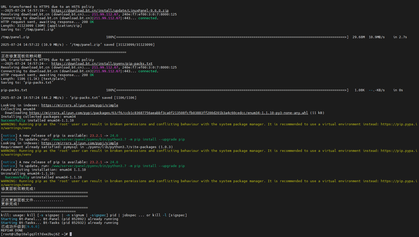Image resolution: width=419 pixels, height=237 pixels.
Task: Click the upgraded version "[9.6.0]" text
Action: click(32, 227)
